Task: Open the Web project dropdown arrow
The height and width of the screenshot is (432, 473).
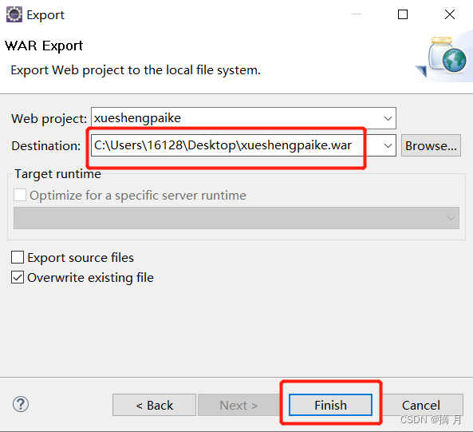Action: [388, 118]
